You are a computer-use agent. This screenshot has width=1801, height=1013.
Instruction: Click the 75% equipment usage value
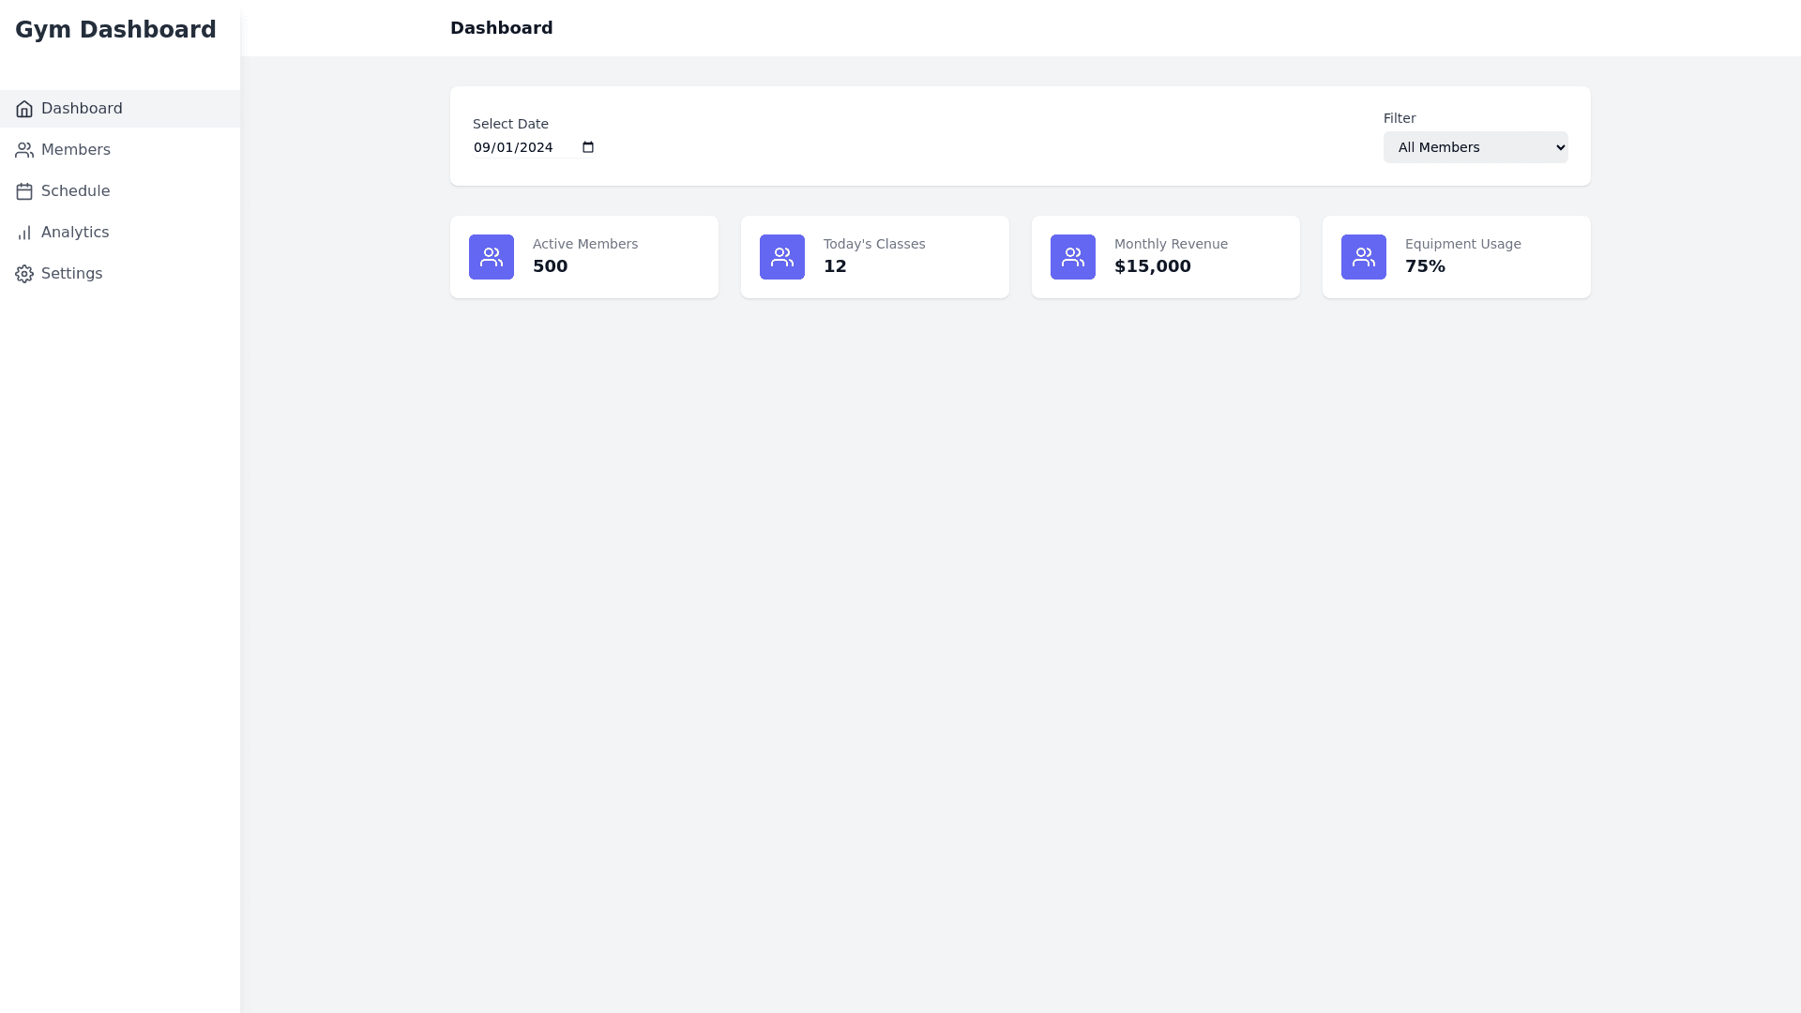tap(1424, 266)
